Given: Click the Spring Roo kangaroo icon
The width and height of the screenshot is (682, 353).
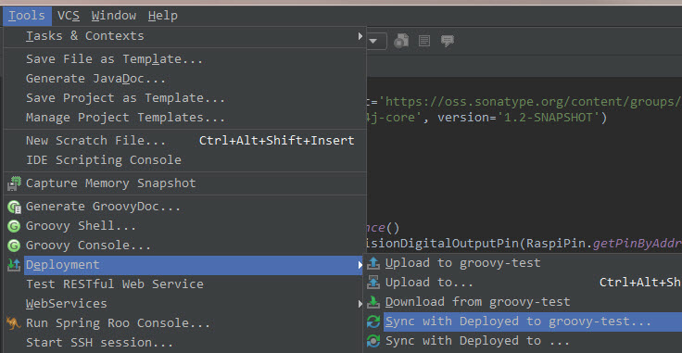Looking at the screenshot, I should pos(14,323).
